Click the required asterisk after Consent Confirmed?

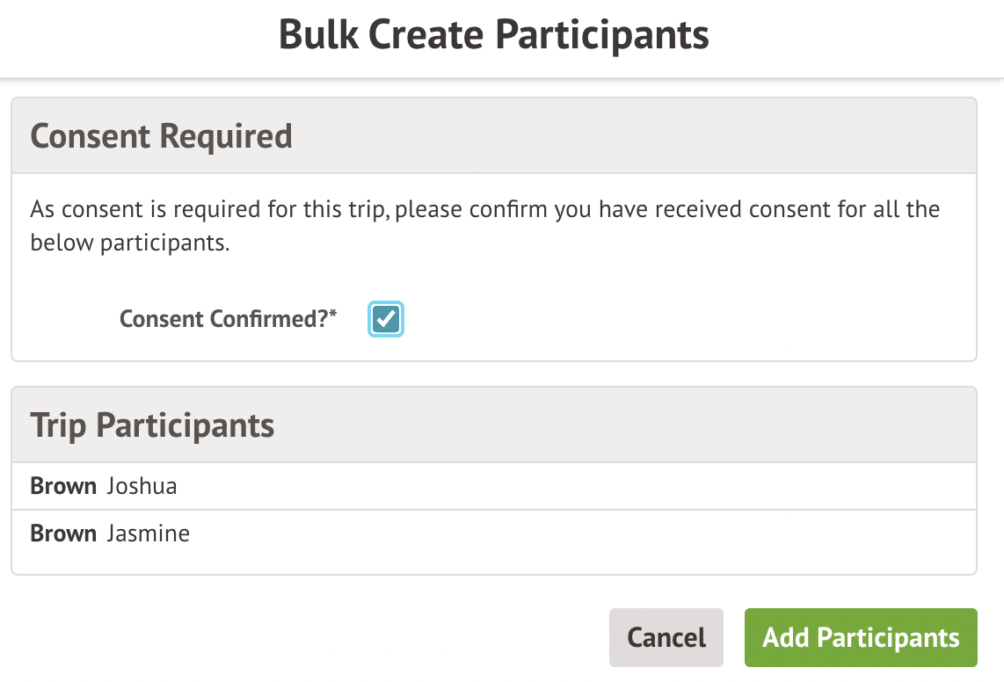334,315
